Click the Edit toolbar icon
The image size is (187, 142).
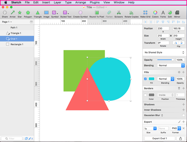pos(170,13)
